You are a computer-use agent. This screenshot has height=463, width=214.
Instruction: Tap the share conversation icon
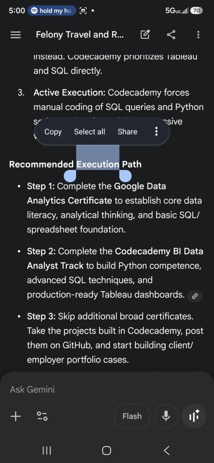pos(171,35)
